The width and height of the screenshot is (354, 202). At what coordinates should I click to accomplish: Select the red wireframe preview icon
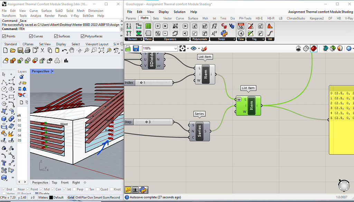(x=313, y=48)
